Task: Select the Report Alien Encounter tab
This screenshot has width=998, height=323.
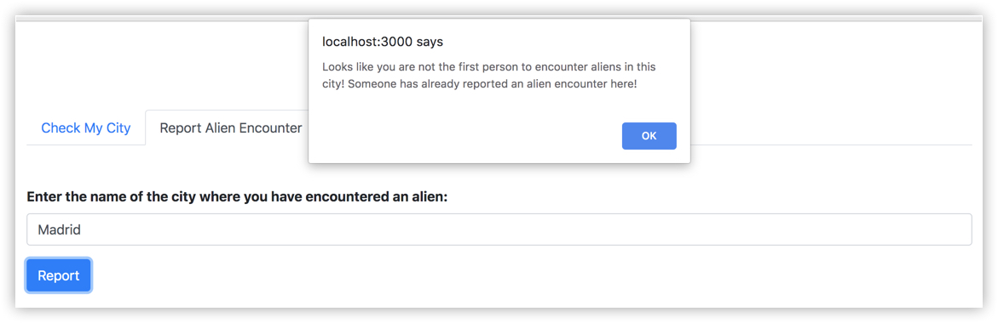Action: (x=230, y=128)
